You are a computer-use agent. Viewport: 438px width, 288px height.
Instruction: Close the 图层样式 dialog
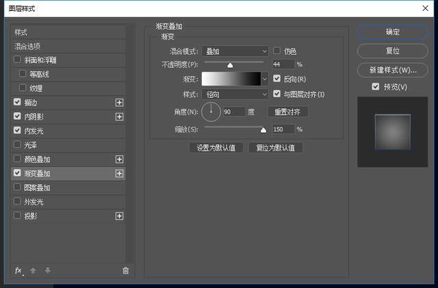(x=425, y=8)
